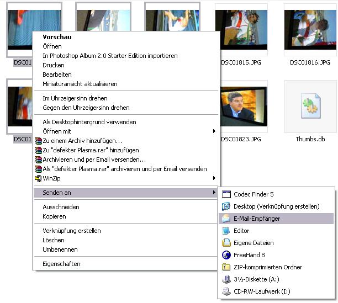Expand the 'Öffnen mit' submenu arrow
Viewport: 338px width, 303px height.
pos(214,131)
